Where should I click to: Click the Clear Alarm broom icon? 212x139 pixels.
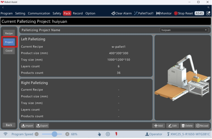(x=113, y=13)
